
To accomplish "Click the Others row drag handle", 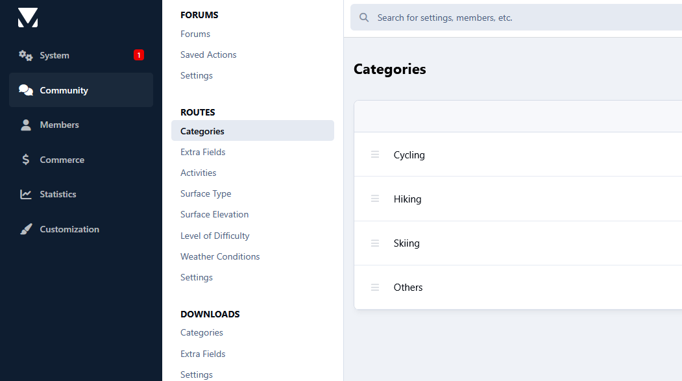I will pyautogui.click(x=375, y=288).
